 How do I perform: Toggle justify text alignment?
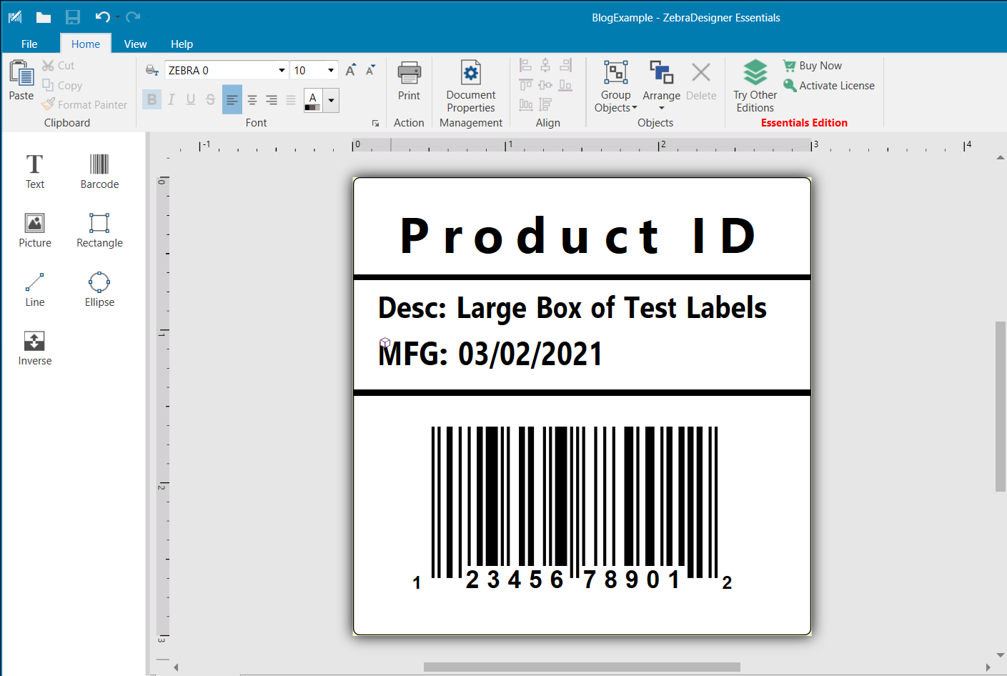coord(291,100)
